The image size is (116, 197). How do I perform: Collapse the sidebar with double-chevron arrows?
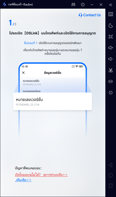(x=110, y=5)
